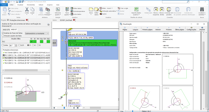Viewport: 209px width, 112px height.
Task: Click the Cortar scissors icon
Action: coord(27,9)
